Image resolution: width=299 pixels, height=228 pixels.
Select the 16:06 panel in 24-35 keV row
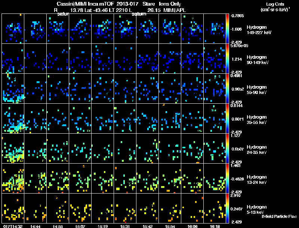pyautogui.click(x=192, y=148)
